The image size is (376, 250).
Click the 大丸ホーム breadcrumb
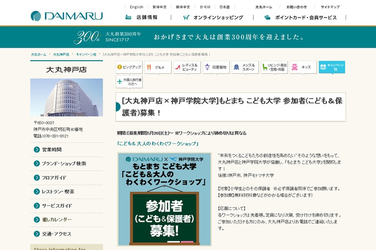tap(39, 55)
